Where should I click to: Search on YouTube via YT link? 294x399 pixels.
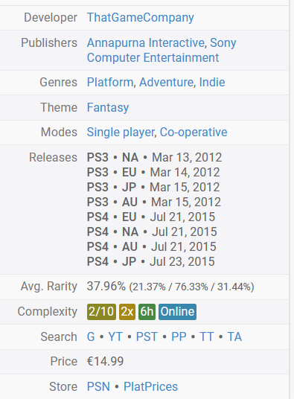click(115, 337)
